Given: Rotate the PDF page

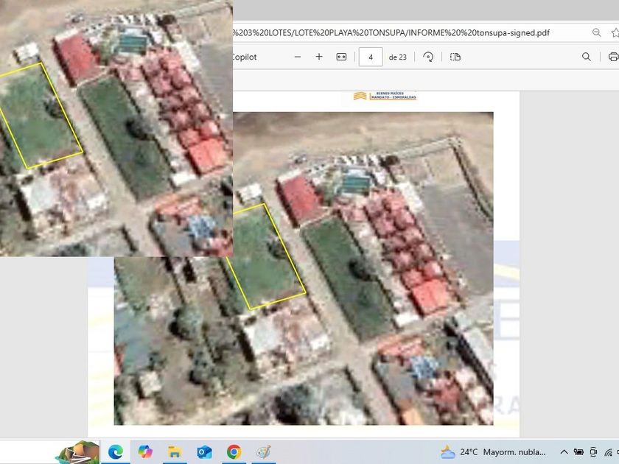Looking at the screenshot, I should coord(428,57).
